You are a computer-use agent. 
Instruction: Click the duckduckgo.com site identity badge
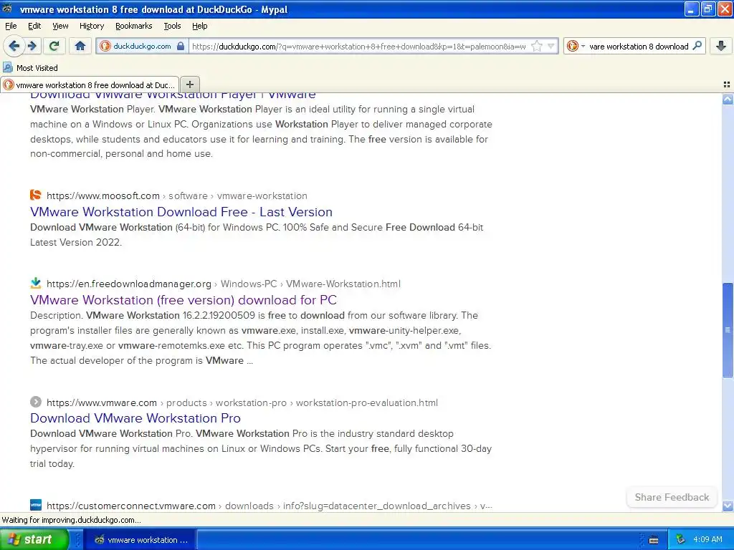[x=143, y=46]
